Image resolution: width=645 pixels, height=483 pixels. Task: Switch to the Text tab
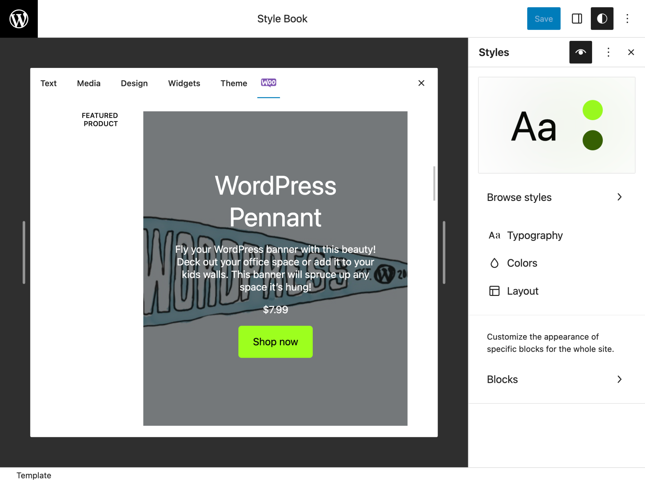click(x=48, y=83)
